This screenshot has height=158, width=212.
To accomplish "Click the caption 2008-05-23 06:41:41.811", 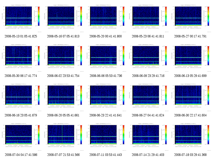I will 148,36.
